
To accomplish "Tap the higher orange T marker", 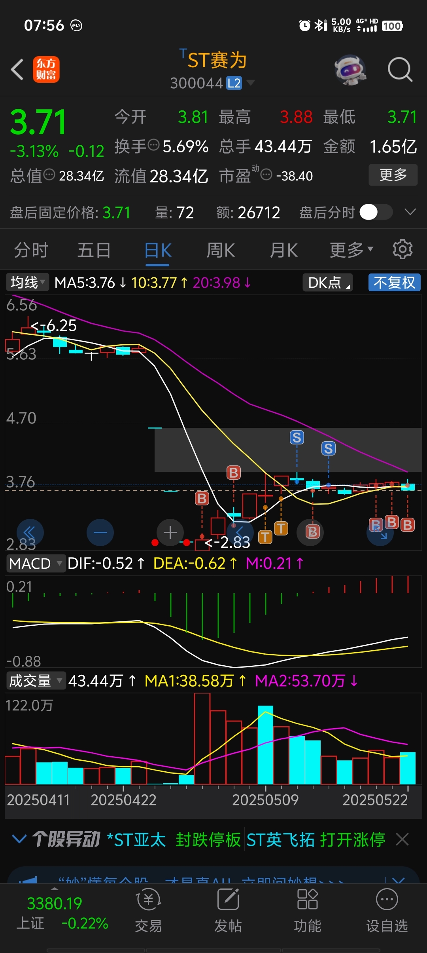I will point(281,528).
